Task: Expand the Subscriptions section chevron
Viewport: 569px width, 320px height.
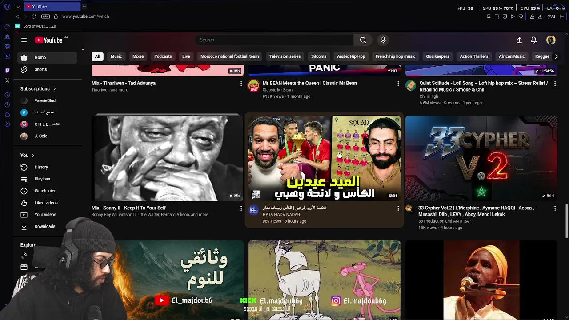Action: 54,89
